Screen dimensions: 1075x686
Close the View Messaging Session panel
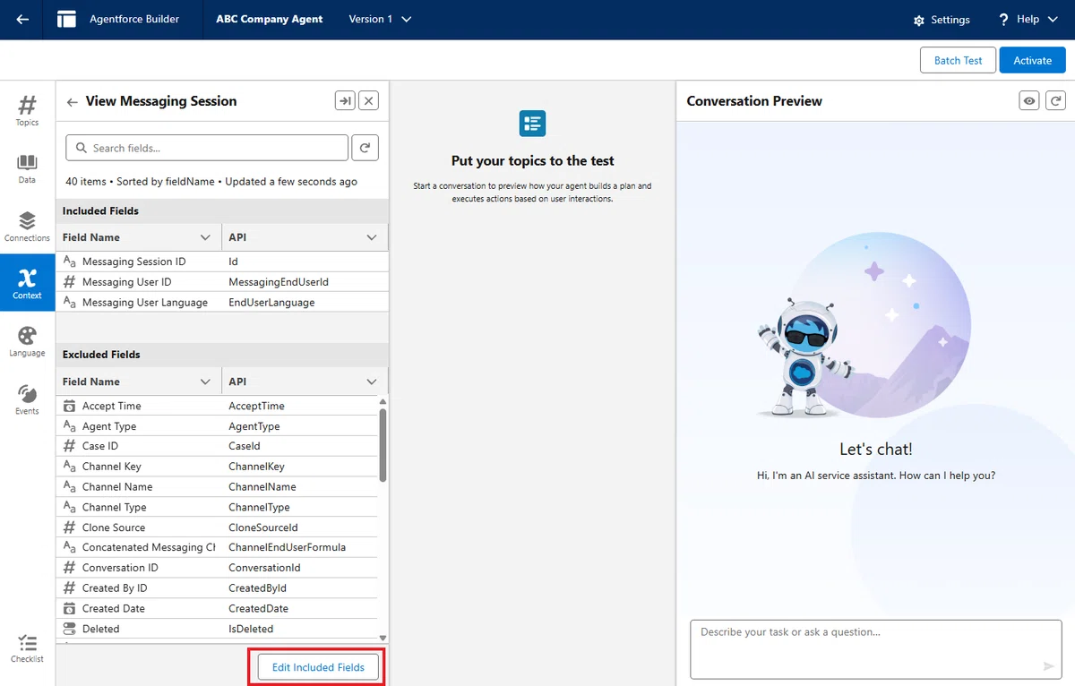pyautogui.click(x=368, y=100)
